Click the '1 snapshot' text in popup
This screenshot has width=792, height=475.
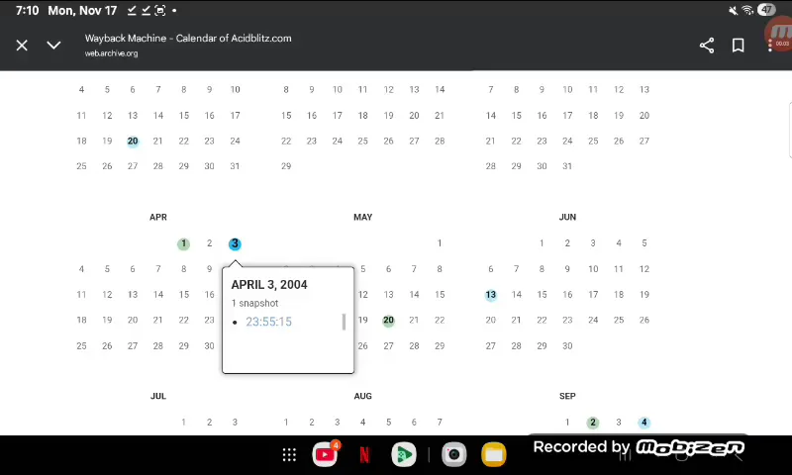click(x=255, y=304)
